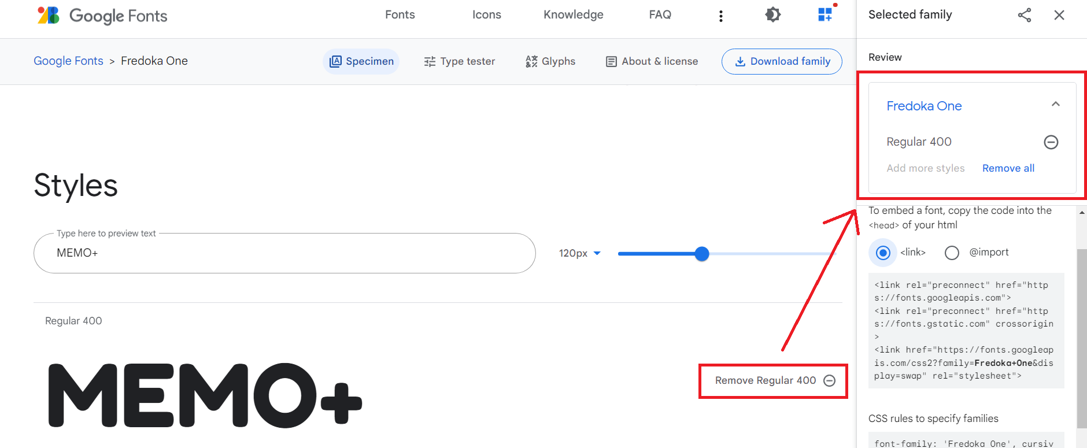Click the Download family button

coord(782,61)
